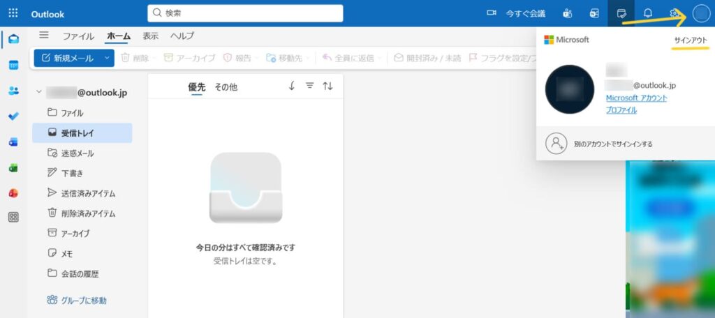Screen dimensions: 715x318
Task: Expand the 新規メール dropdown arrow
Action: [108, 58]
